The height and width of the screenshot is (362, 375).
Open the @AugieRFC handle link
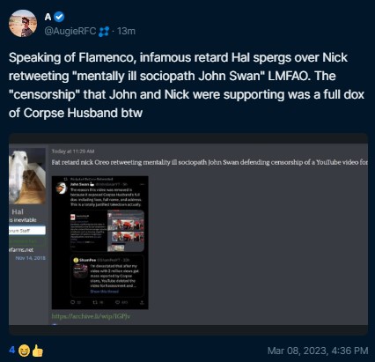70,31
